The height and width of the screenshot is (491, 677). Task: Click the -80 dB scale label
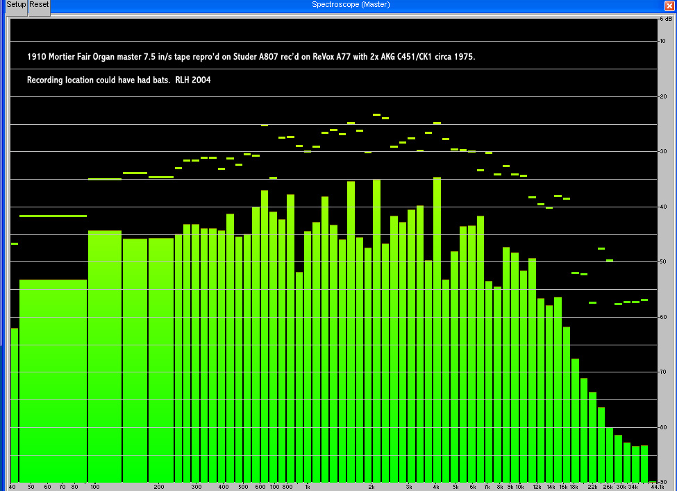tap(662, 427)
